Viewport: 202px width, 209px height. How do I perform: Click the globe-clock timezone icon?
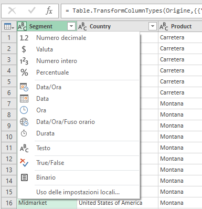[24, 122]
